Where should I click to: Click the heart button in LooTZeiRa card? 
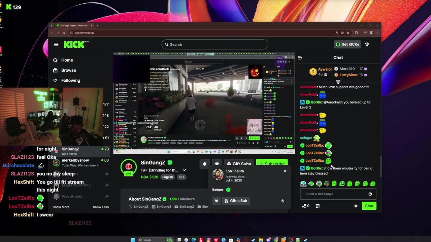(x=217, y=201)
